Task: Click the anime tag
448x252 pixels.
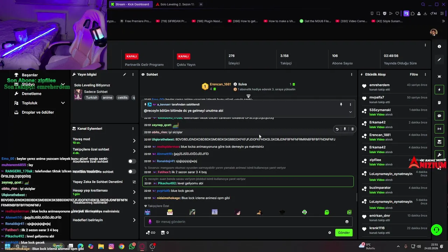Action: 107,98
